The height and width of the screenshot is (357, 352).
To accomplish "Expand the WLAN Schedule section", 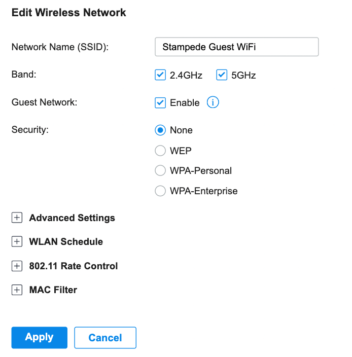I will [17, 241].
